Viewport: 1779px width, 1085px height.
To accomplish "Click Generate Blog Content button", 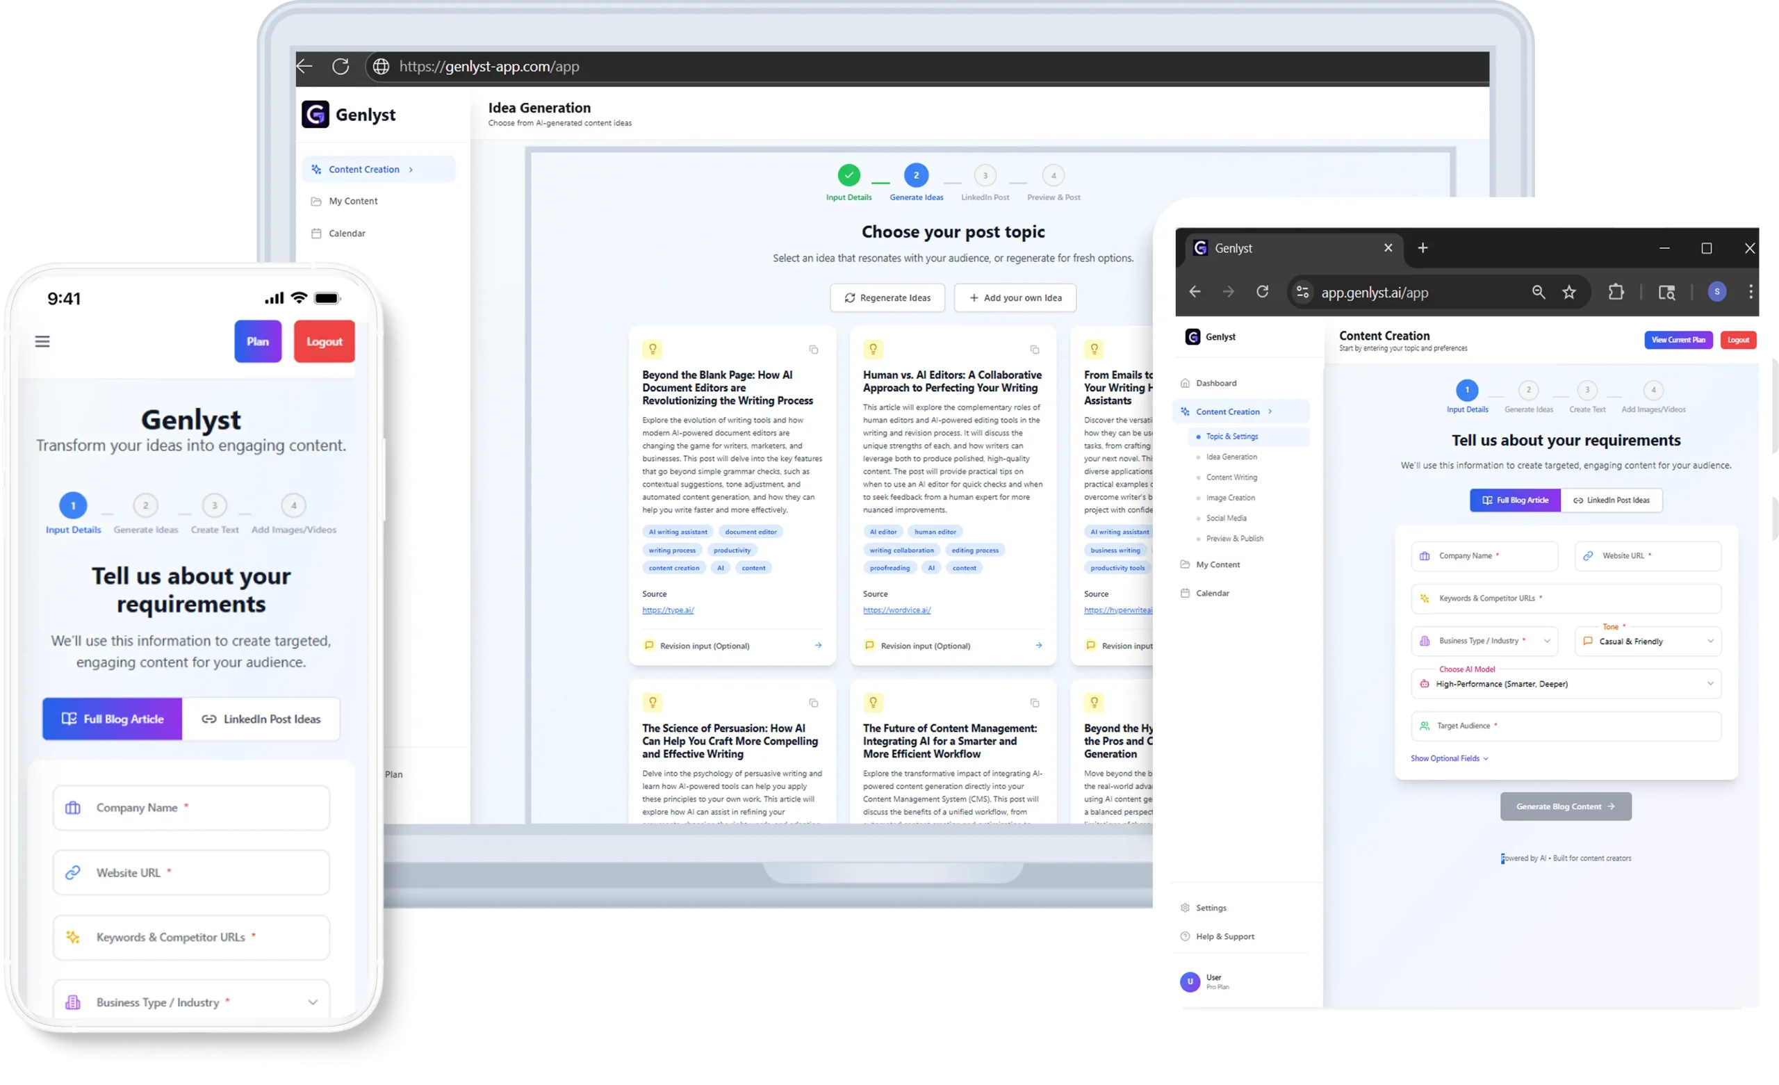I will coord(1565,806).
